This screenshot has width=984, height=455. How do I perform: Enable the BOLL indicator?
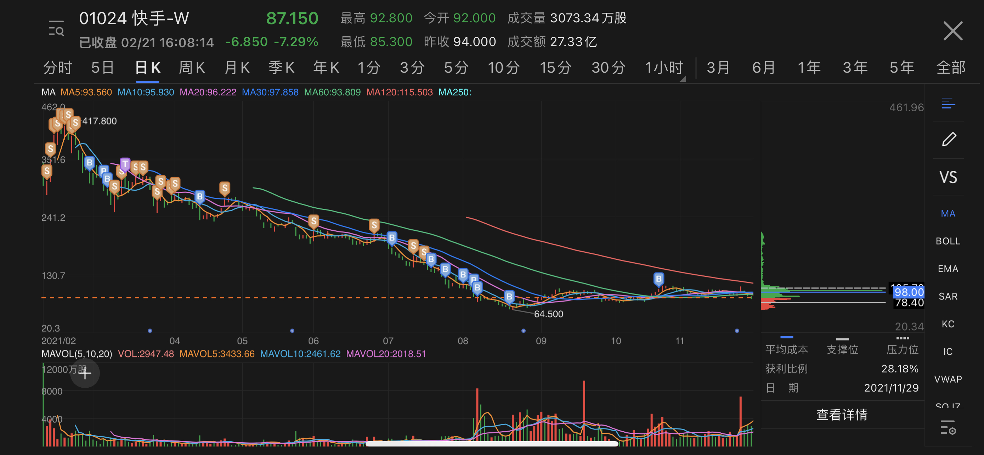coord(948,241)
